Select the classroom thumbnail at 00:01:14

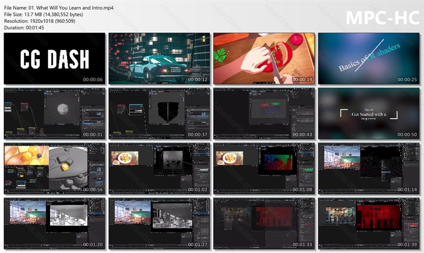369,168
